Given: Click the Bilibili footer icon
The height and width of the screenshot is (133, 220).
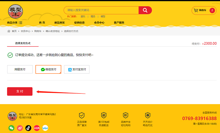Looking at the screenshot, I should point(45,128).
